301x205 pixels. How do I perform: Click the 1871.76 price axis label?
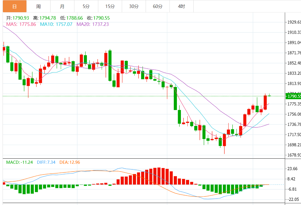click(x=294, y=53)
